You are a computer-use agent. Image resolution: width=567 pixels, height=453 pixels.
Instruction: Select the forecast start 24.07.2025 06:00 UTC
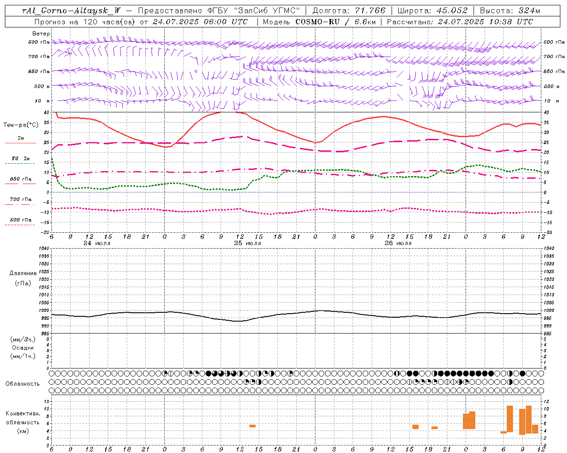click(200, 22)
